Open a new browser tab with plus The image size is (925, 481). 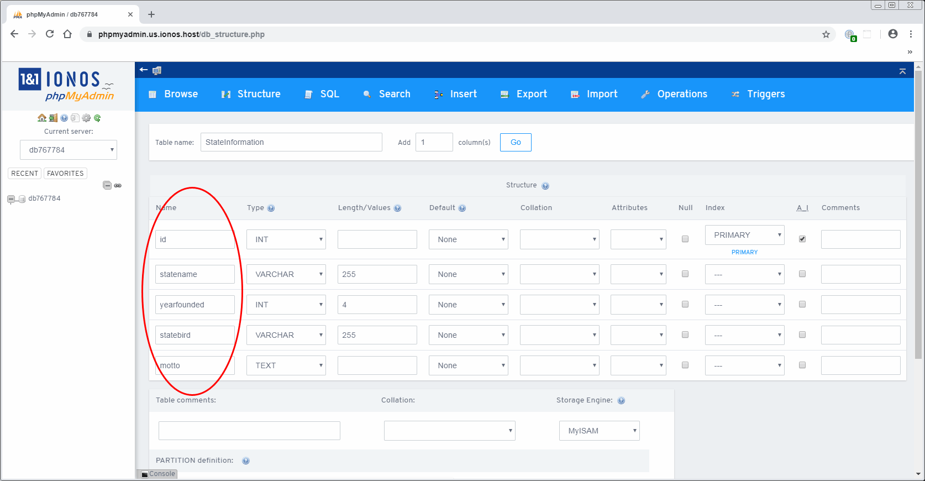point(151,14)
